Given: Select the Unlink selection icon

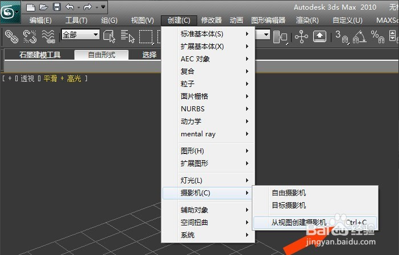Looking at the screenshot, I should point(30,36).
